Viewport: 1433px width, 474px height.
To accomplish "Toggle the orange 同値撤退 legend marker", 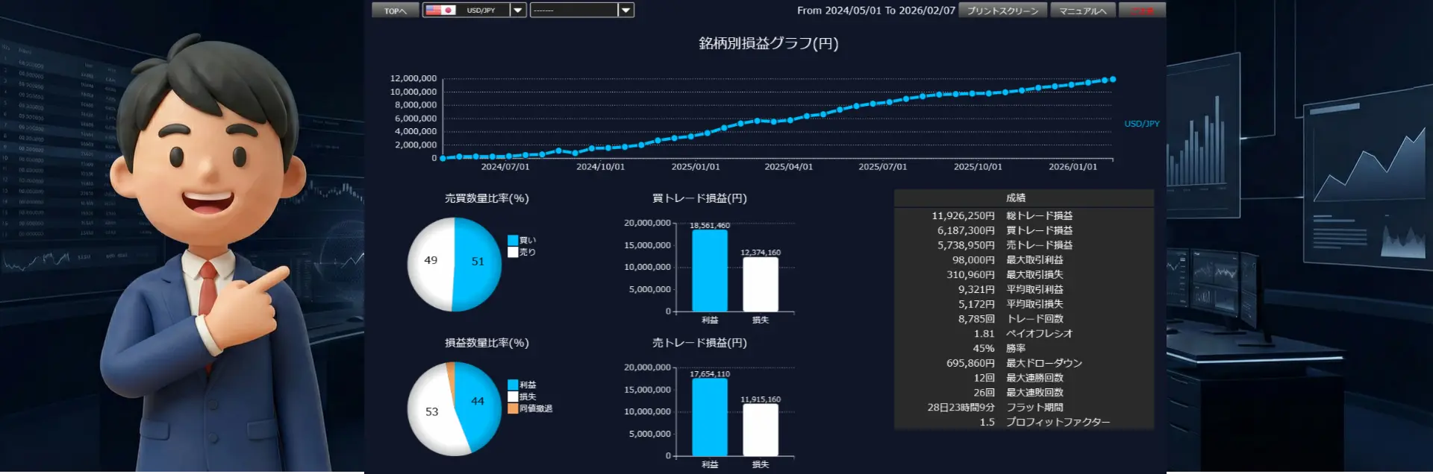I will (x=513, y=408).
